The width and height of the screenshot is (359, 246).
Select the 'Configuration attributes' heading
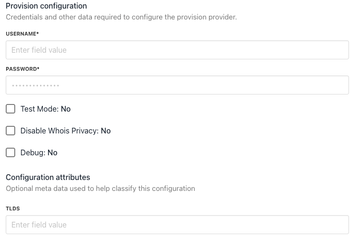[x=48, y=177]
